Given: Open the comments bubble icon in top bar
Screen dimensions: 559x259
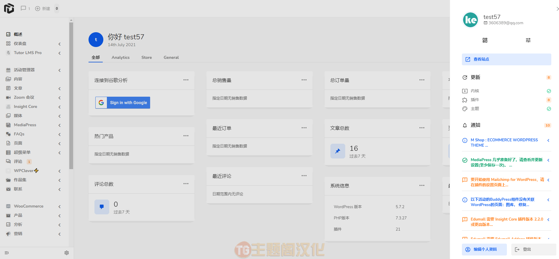Looking at the screenshot, I should click(23, 8).
